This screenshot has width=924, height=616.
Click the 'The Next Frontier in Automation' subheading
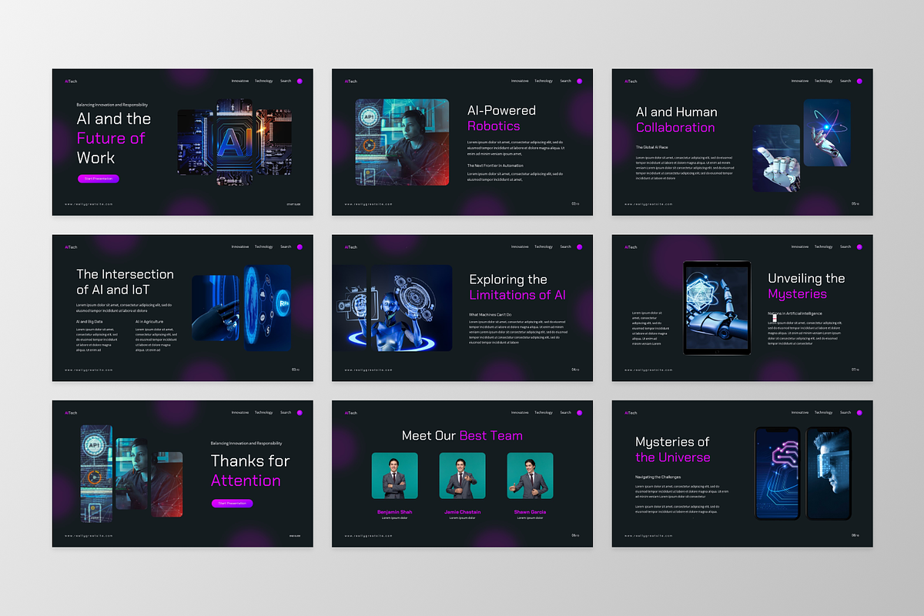[x=495, y=166]
